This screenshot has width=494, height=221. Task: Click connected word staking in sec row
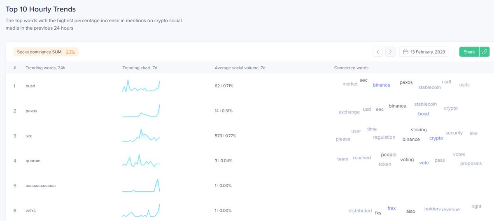(x=419, y=130)
